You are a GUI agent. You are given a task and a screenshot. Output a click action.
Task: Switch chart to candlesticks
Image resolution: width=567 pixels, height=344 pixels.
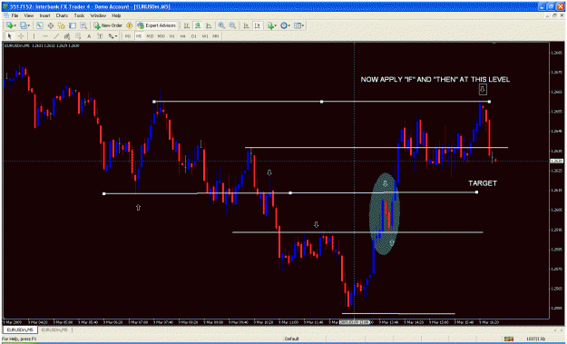198,25
